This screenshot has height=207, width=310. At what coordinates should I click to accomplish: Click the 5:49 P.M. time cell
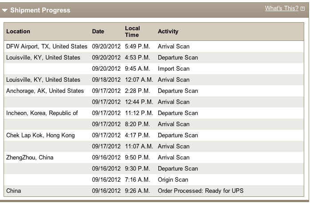(x=137, y=46)
